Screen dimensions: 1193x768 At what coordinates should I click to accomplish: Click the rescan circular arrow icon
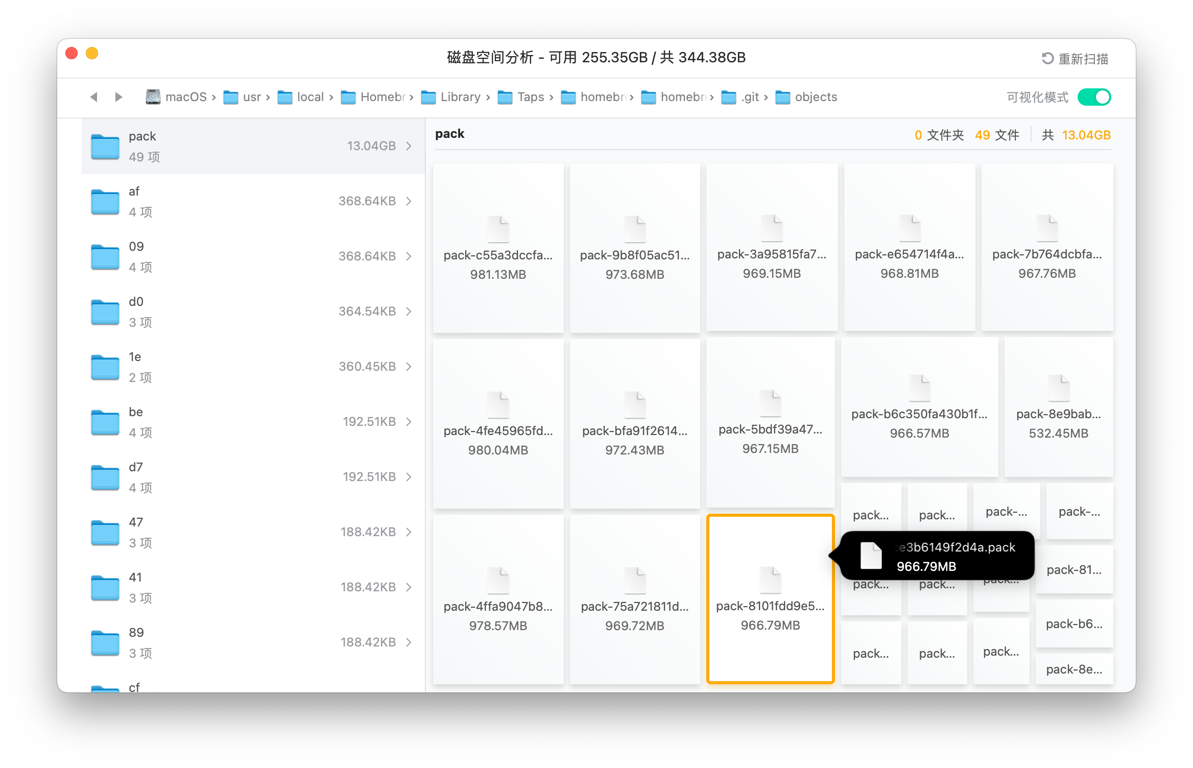pos(1047,59)
